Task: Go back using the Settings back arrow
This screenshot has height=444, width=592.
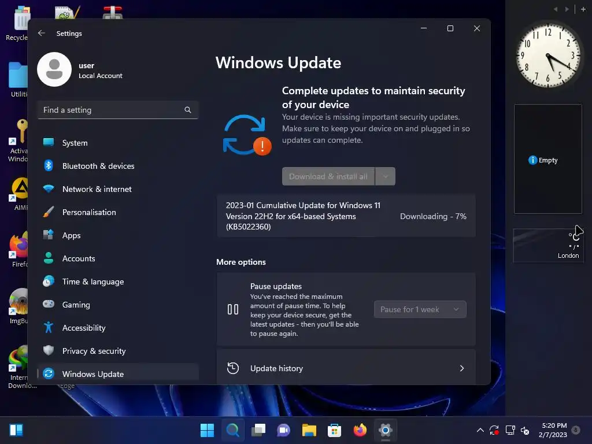Action: click(x=42, y=33)
